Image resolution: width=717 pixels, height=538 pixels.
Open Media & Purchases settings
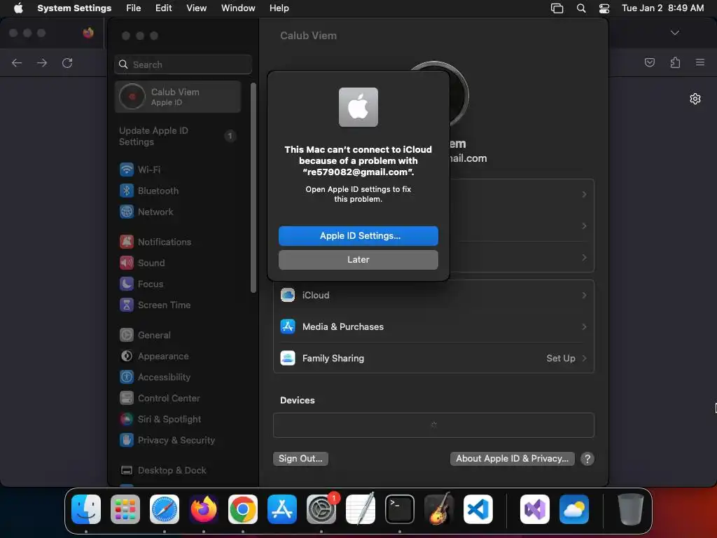coord(433,326)
